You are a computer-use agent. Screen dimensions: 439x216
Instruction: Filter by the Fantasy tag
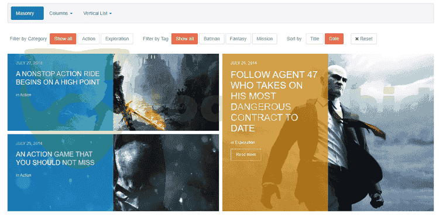(238, 39)
